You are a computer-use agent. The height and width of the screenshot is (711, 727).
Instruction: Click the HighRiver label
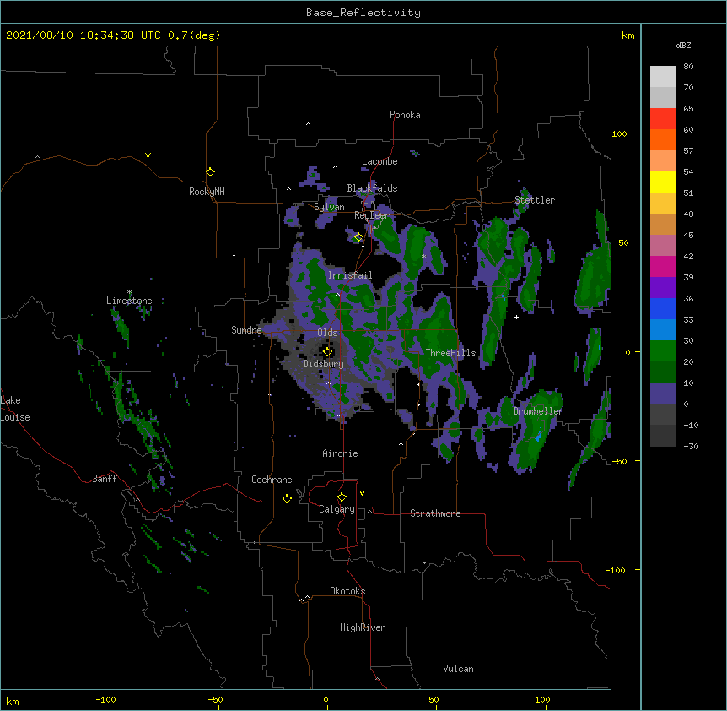coord(363,627)
